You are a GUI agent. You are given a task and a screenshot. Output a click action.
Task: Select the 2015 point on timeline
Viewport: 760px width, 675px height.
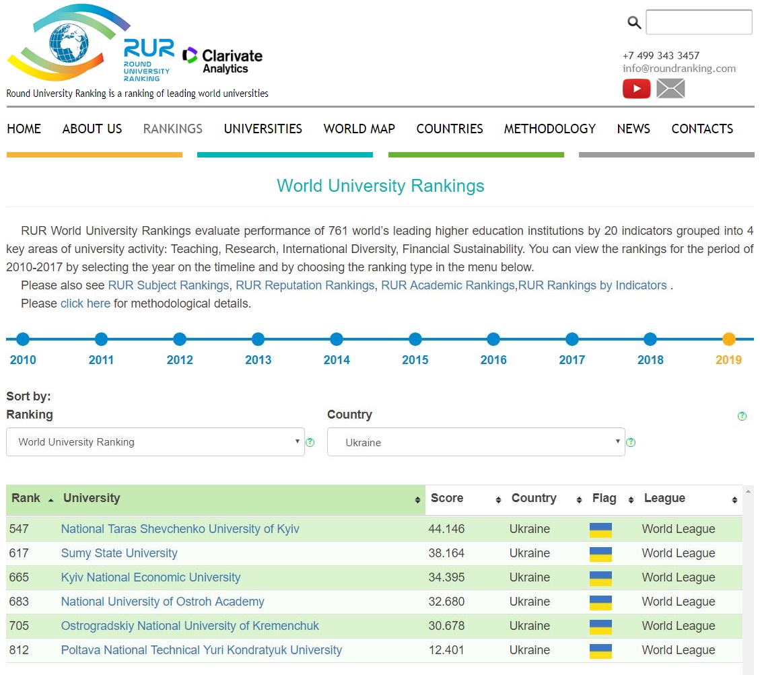tap(415, 339)
